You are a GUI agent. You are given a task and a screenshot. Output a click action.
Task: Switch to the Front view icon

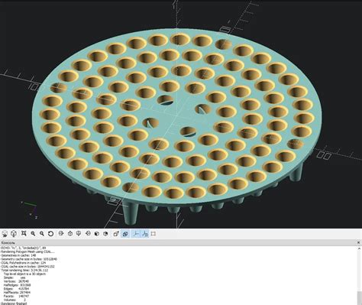click(x=97, y=233)
